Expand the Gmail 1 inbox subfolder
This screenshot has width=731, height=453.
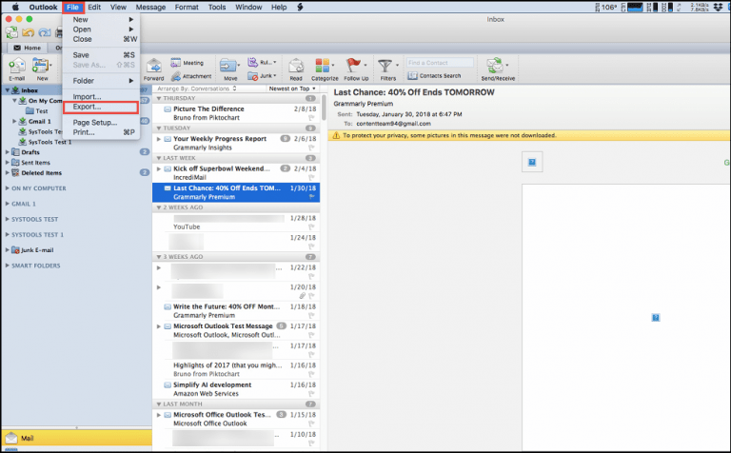[14, 121]
